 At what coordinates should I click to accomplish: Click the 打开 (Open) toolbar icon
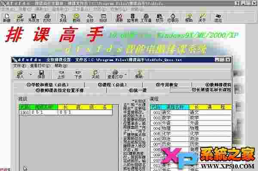pyautogui.click(x=20, y=18)
